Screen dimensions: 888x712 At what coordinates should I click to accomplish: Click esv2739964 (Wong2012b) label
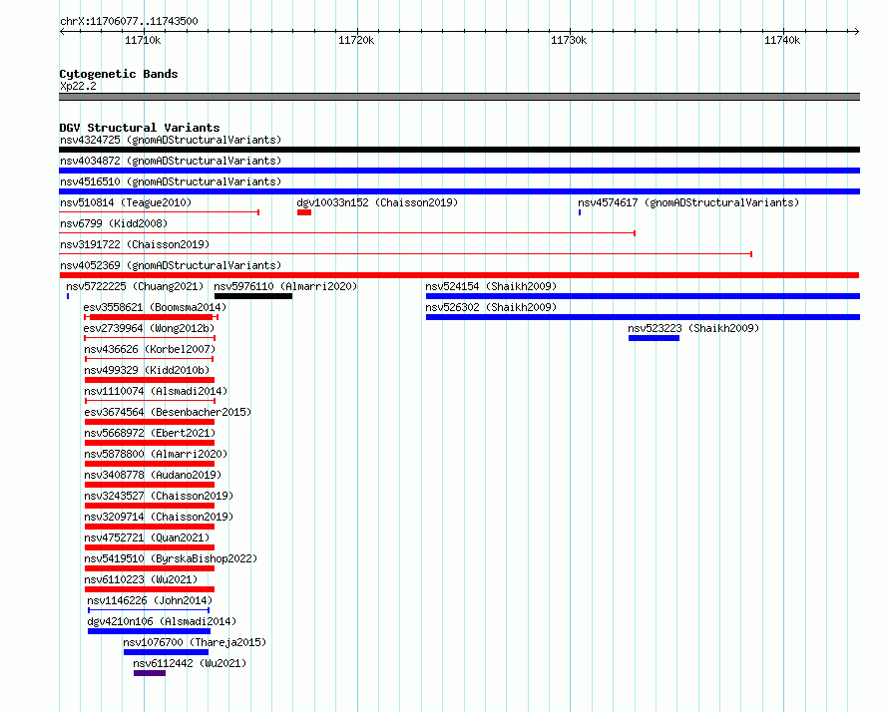[149, 328]
